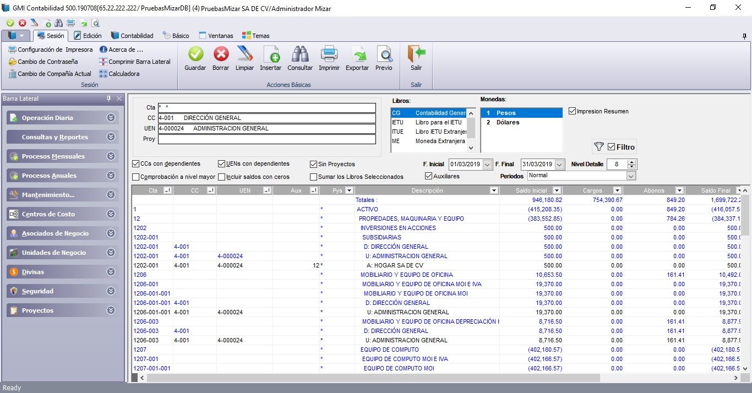The width and height of the screenshot is (752, 393).
Task: Select the Sesión tab
Action: 50,36
